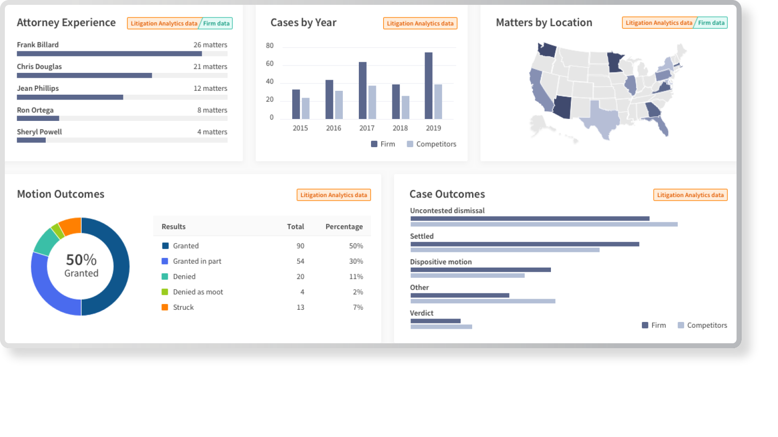
Task: Select the Granted in part legend swatch
Action: (x=165, y=261)
